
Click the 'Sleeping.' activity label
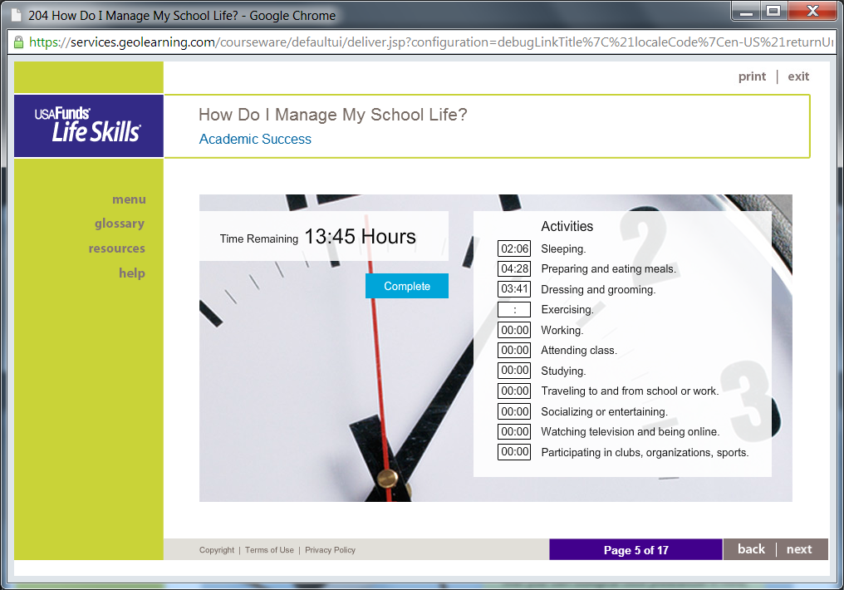coord(563,248)
